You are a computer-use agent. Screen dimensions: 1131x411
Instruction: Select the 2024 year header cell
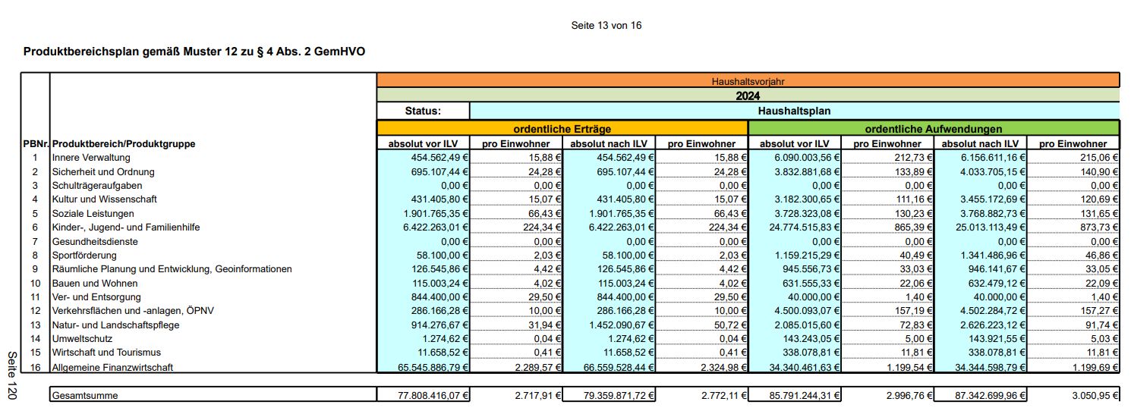pyautogui.click(x=747, y=96)
